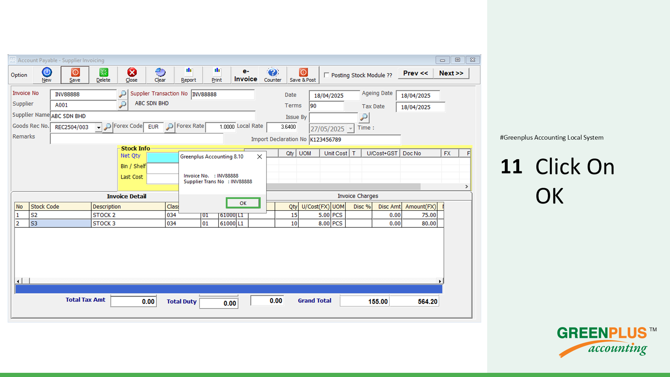Click the Issue By search magnifier

364,117
